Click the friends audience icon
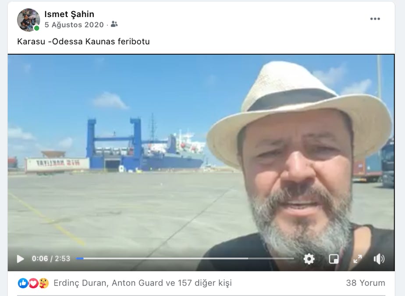The width and height of the screenshot is (405, 296). pyautogui.click(x=114, y=24)
